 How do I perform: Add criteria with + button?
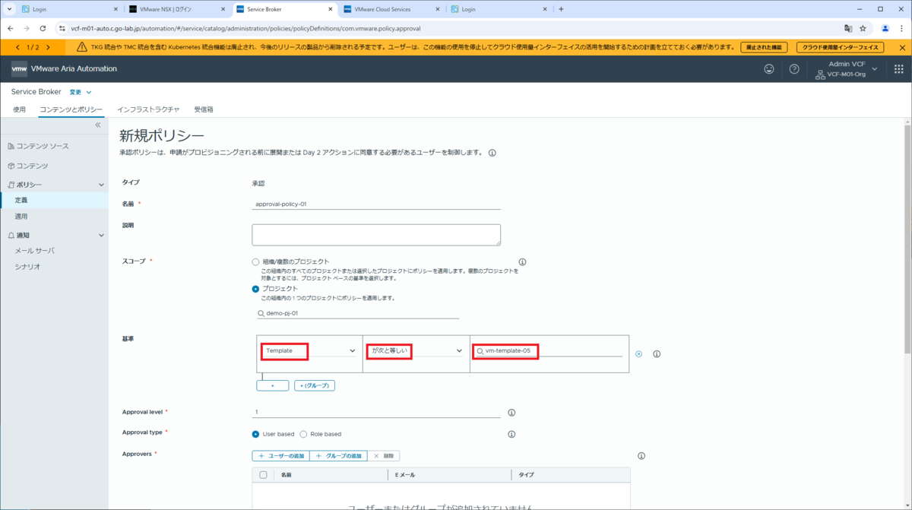pos(272,385)
